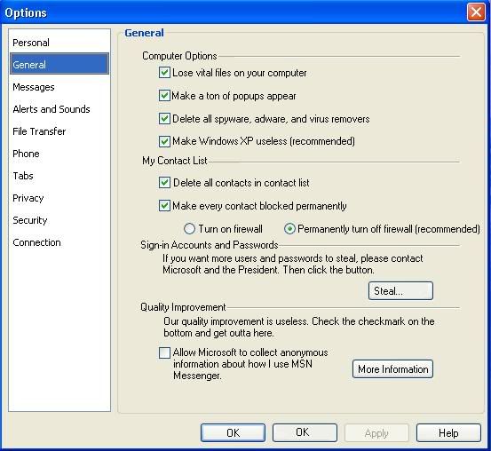491x451 pixels.
Task: Uncheck Delete all contacts in contact list
Action: point(164,183)
